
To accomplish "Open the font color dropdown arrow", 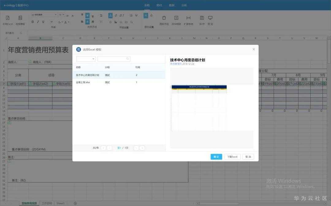I will pos(69,22).
